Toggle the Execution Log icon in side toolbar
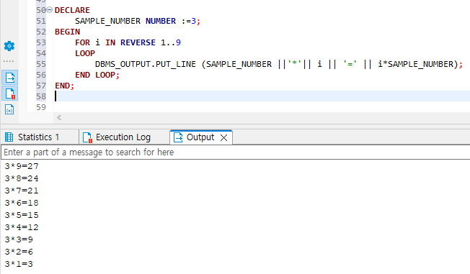This screenshot has height=274, width=470. 9,93
